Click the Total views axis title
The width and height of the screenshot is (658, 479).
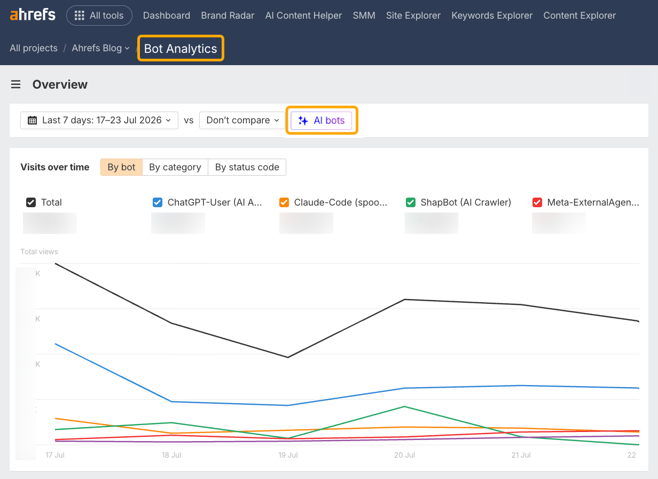pos(40,252)
